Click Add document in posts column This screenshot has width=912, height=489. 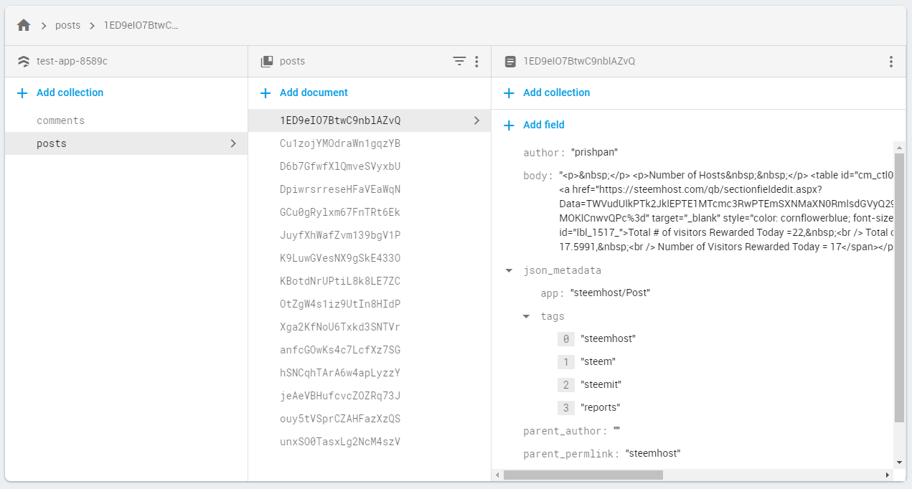coord(314,92)
